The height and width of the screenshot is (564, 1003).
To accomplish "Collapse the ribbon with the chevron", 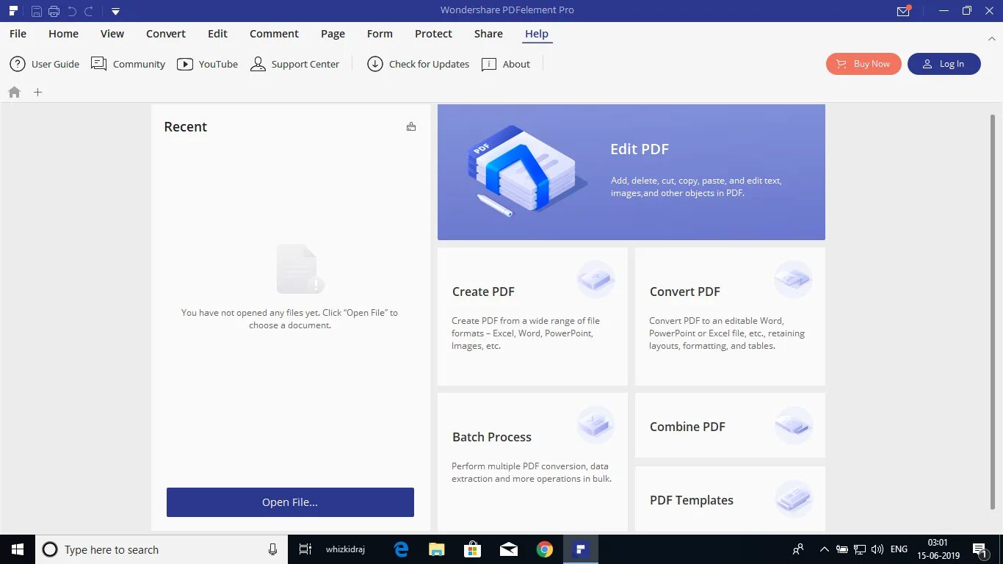I will [992, 38].
